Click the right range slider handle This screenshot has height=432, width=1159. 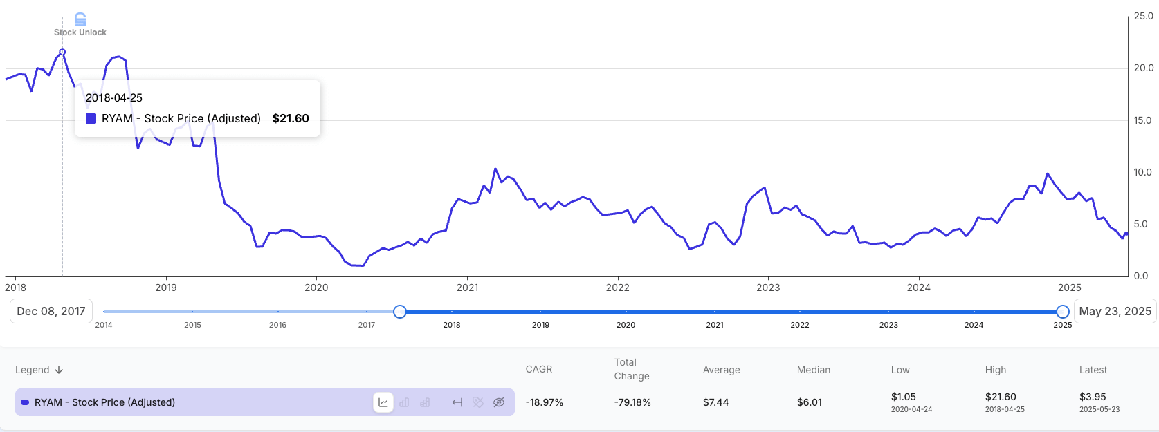1063,312
